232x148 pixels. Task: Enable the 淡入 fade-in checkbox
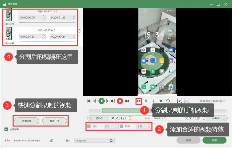89,126
